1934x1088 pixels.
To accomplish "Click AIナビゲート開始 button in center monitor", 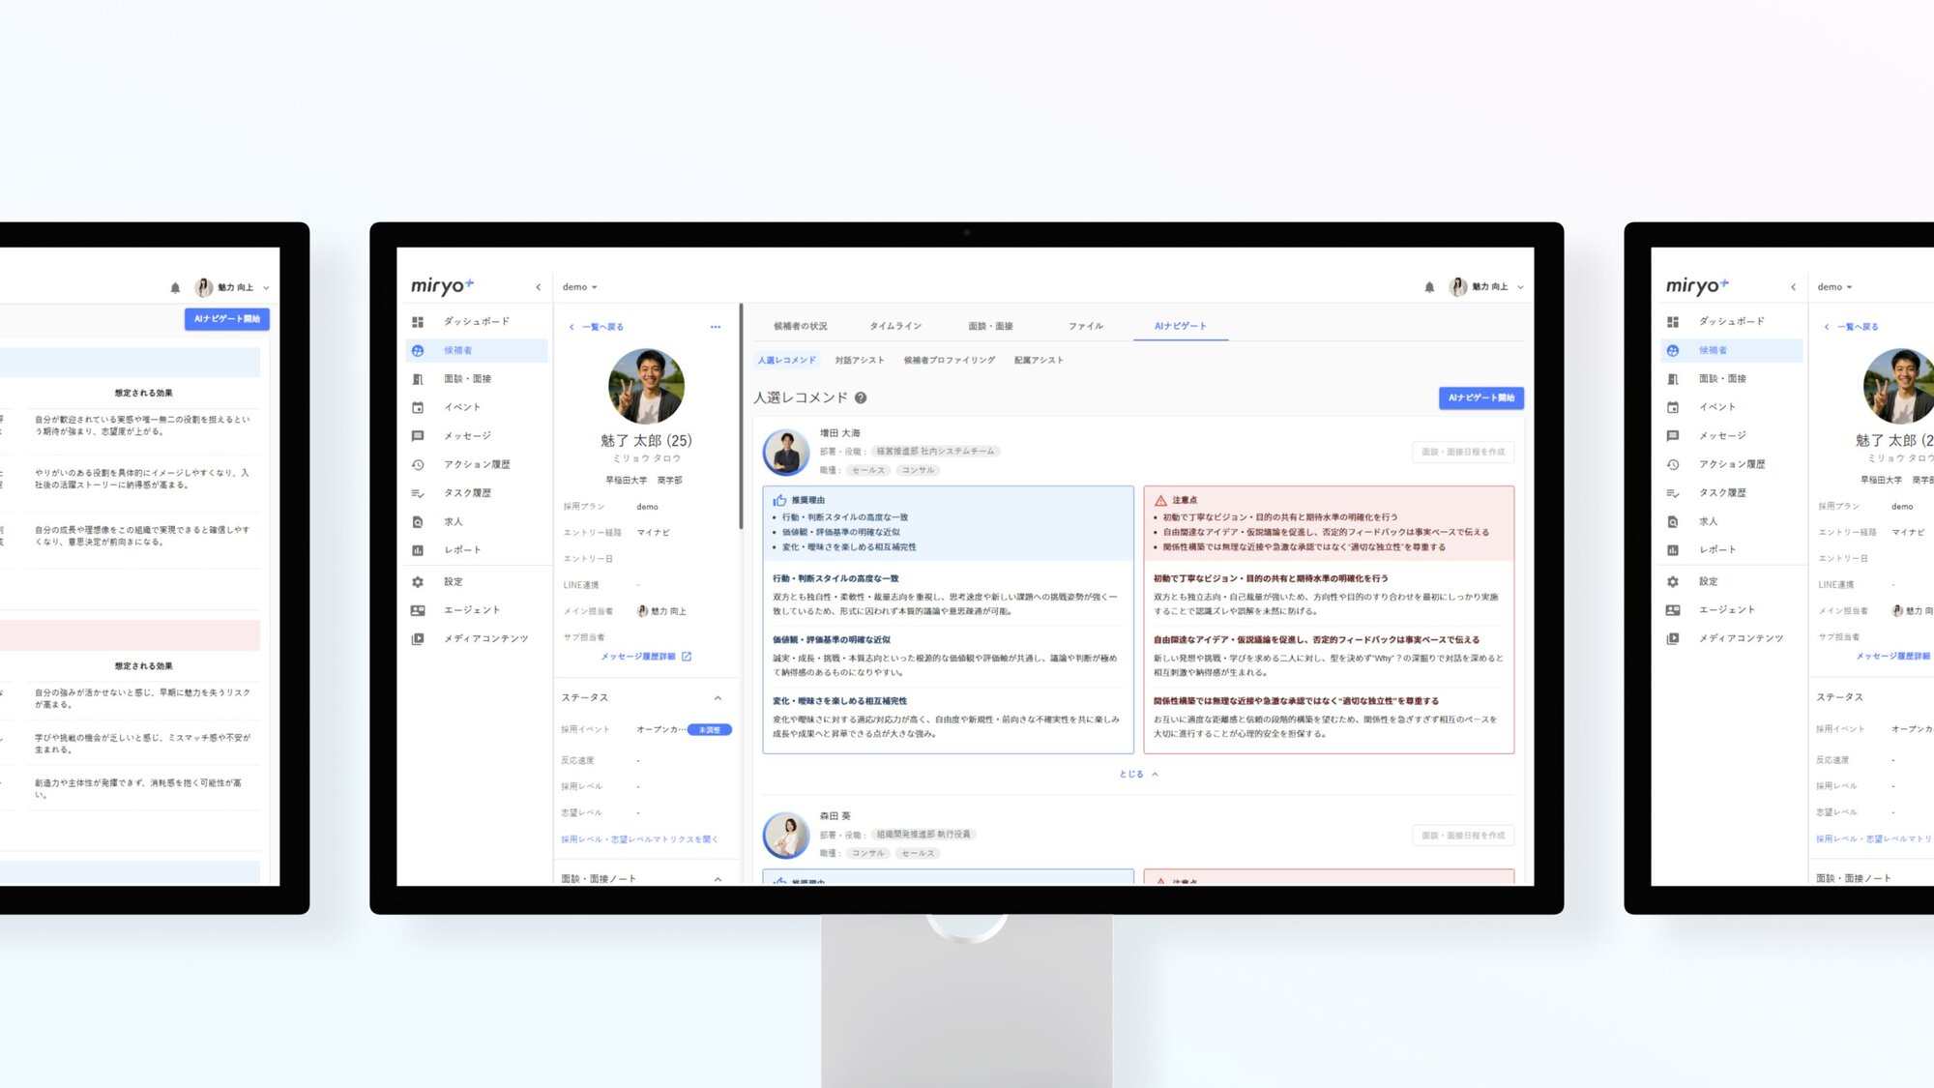I will pyautogui.click(x=1481, y=397).
